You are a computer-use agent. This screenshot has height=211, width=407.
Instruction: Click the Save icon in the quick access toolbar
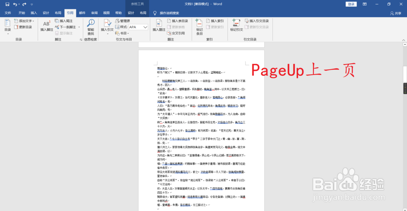click(7, 4)
